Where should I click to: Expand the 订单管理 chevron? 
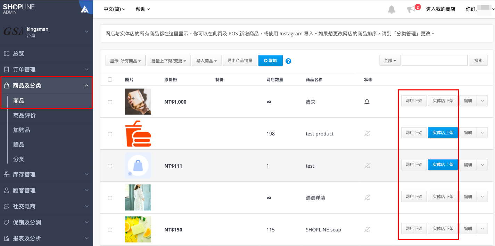point(87,69)
